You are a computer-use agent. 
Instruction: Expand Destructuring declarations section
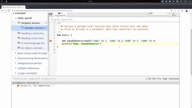15,58
